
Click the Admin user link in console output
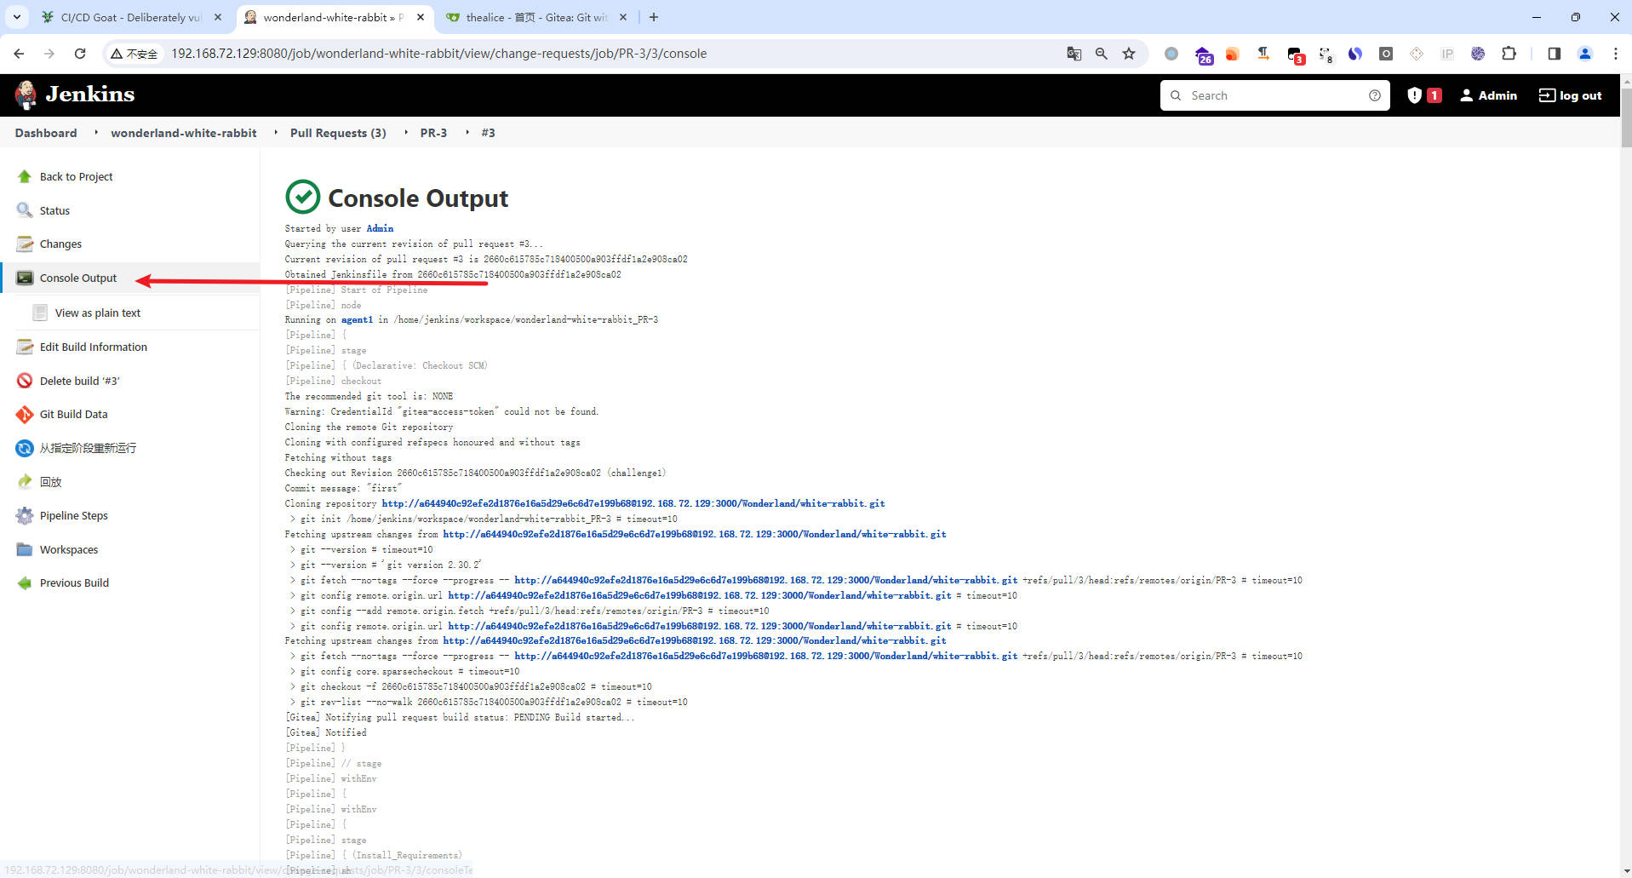(x=380, y=228)
